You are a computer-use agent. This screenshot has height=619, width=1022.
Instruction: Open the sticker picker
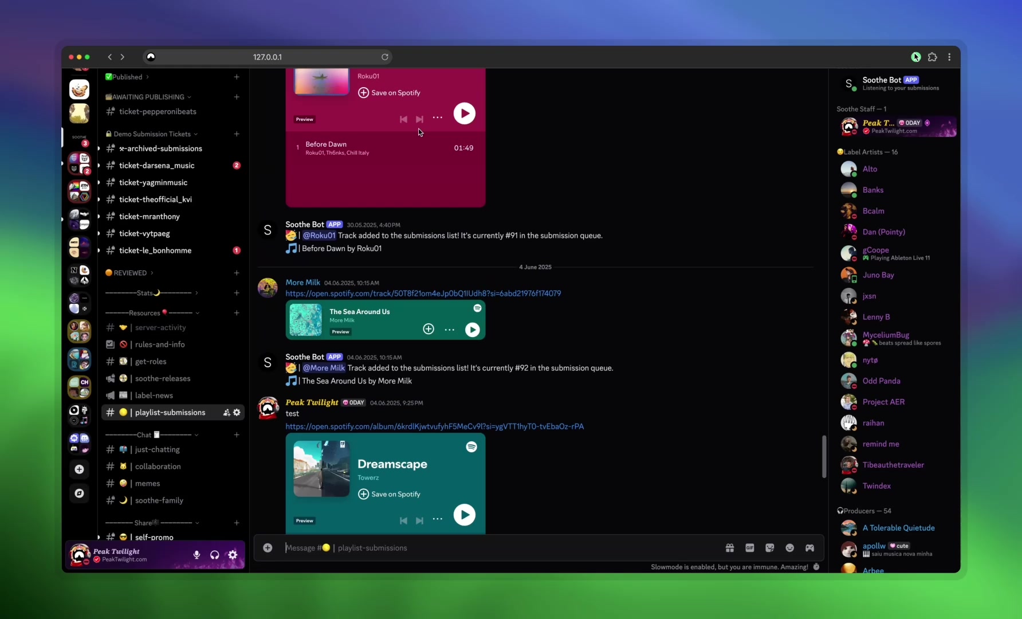coord(770,548)
